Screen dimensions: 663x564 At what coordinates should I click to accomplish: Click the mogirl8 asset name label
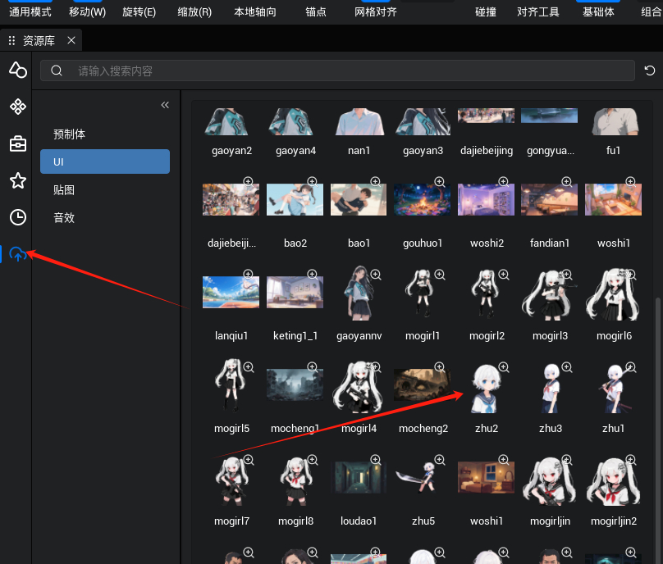[x=295, y=521]
